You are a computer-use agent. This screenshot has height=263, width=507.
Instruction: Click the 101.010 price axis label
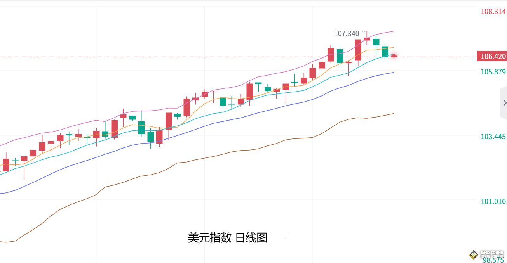coord(493,201)
